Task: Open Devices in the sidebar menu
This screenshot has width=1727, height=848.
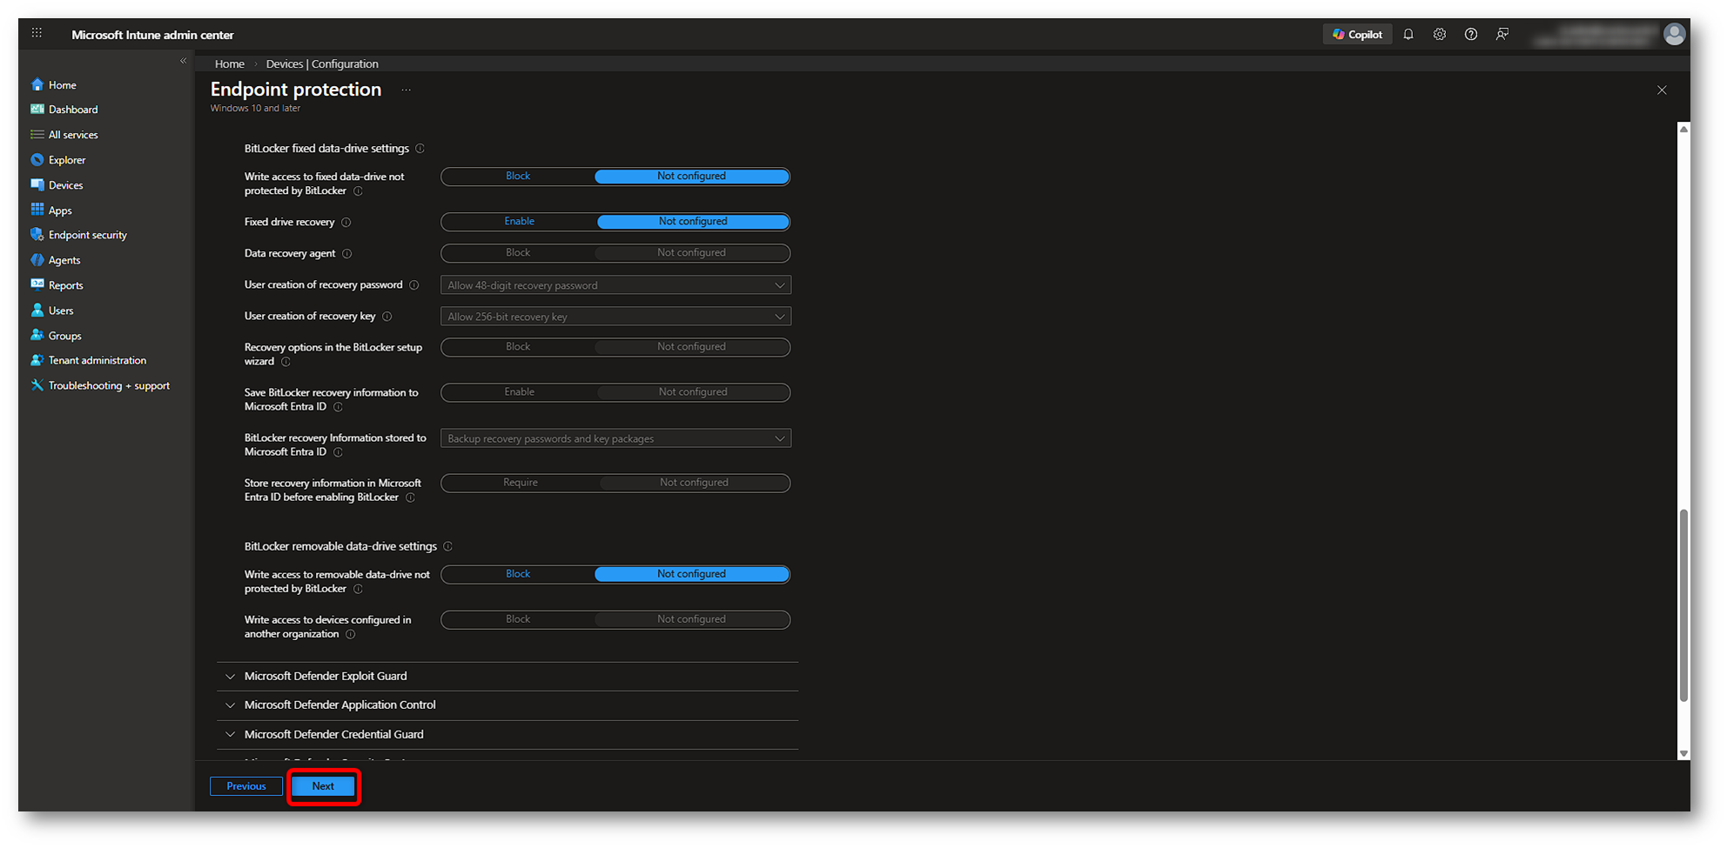Action: coord(66,185)
